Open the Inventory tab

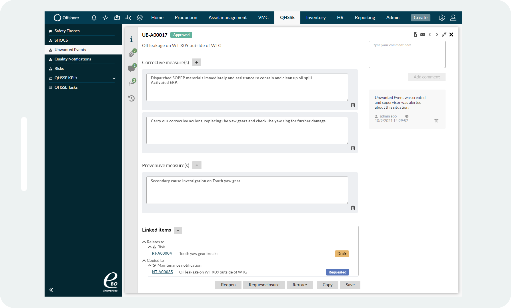[316, 18]
